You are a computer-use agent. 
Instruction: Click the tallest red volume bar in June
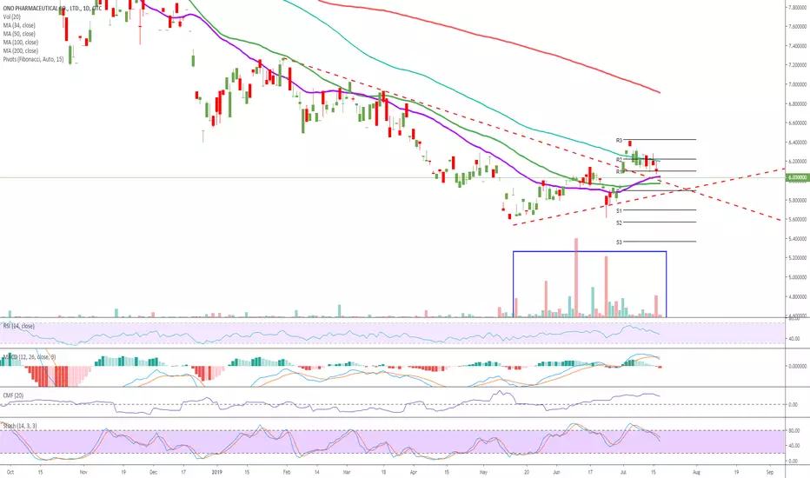576,277
